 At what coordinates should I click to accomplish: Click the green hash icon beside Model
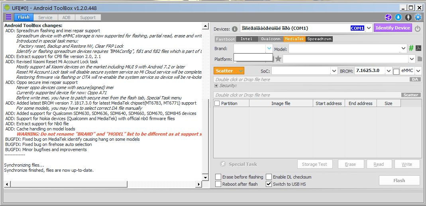(411, 49)
